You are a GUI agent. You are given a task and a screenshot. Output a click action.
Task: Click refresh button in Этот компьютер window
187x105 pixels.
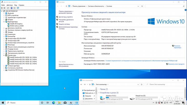pos(142,85)
